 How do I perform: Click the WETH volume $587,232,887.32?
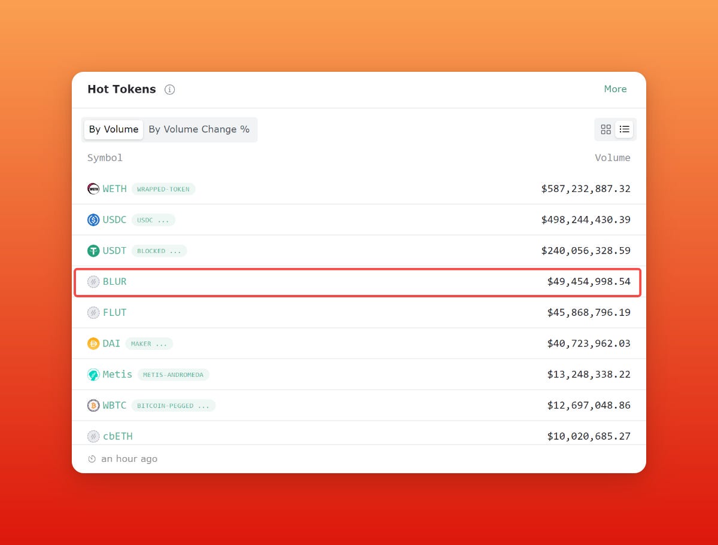(586, 189)
